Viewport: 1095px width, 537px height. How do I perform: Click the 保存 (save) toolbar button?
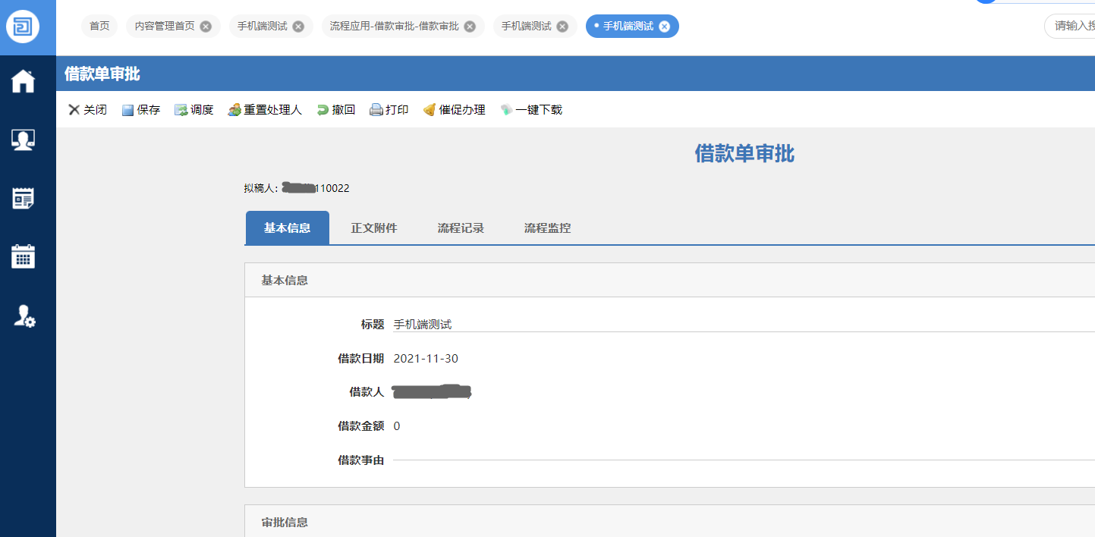pyautogui.click(x=141, y=110)
